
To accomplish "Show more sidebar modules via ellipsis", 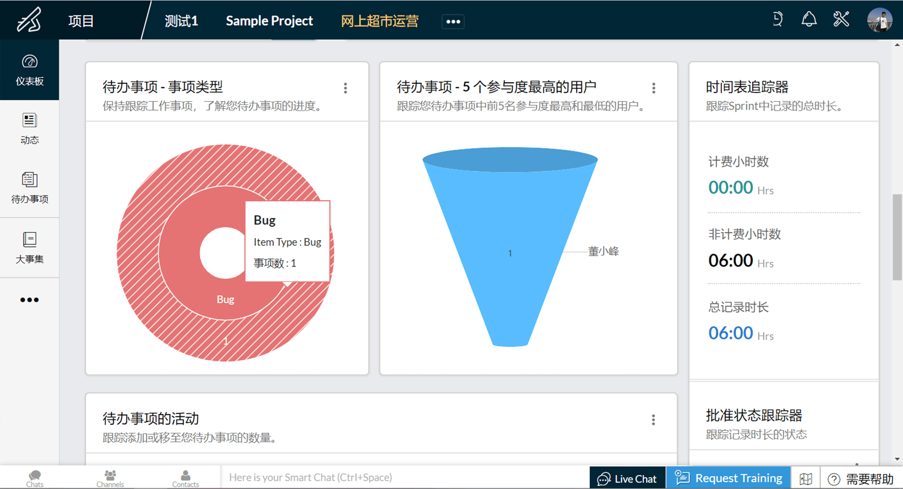I will point(29,300).
